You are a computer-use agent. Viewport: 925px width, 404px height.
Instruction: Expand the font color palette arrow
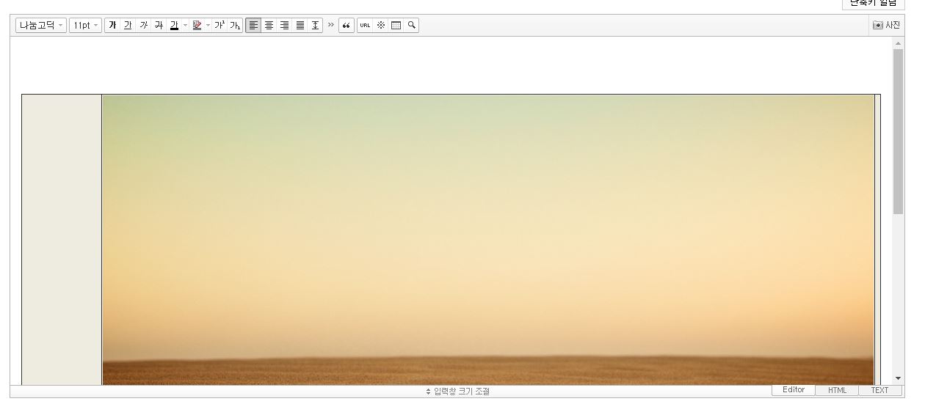coord(185,25)
